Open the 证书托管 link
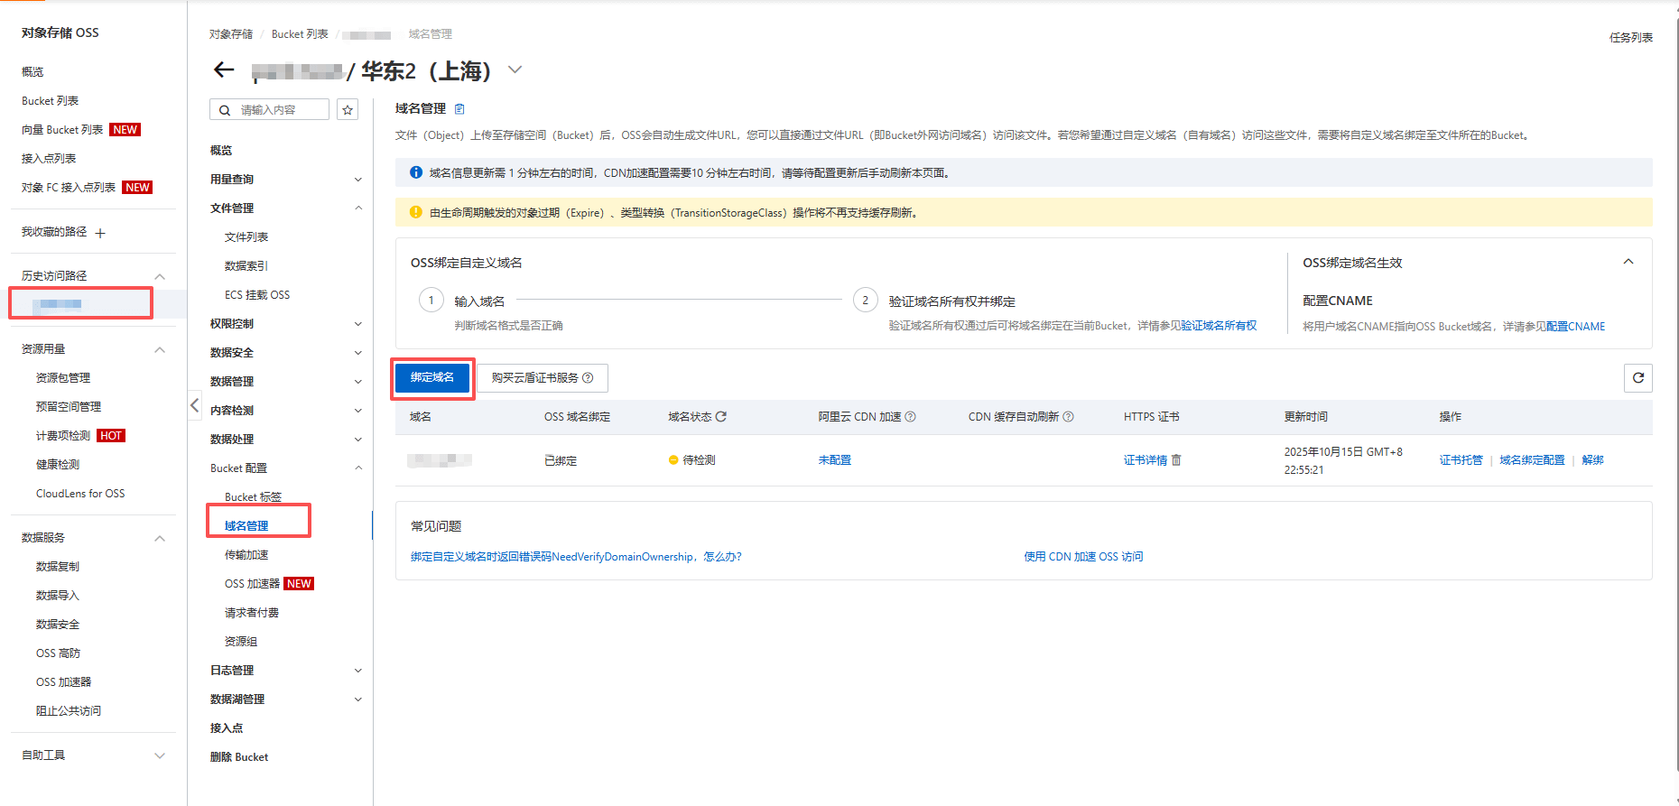The image size is (1679, 806). (x=1461, y=460)
